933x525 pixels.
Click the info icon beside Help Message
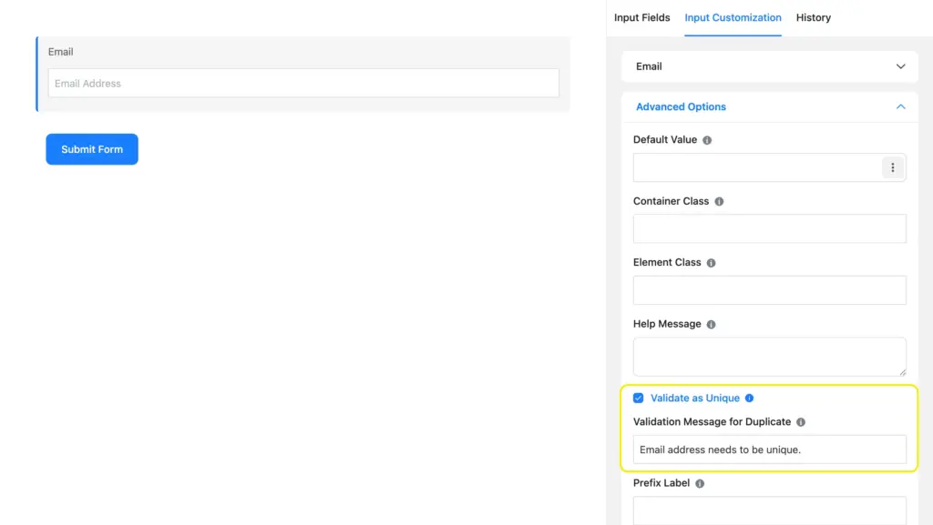(711, 324)
